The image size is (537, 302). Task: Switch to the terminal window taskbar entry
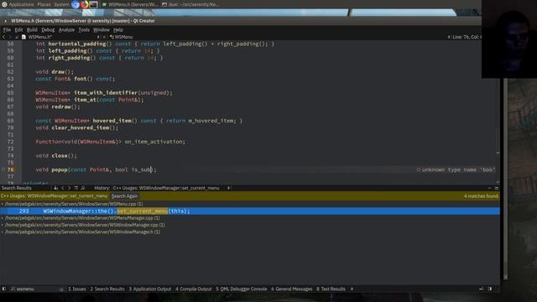190,4
